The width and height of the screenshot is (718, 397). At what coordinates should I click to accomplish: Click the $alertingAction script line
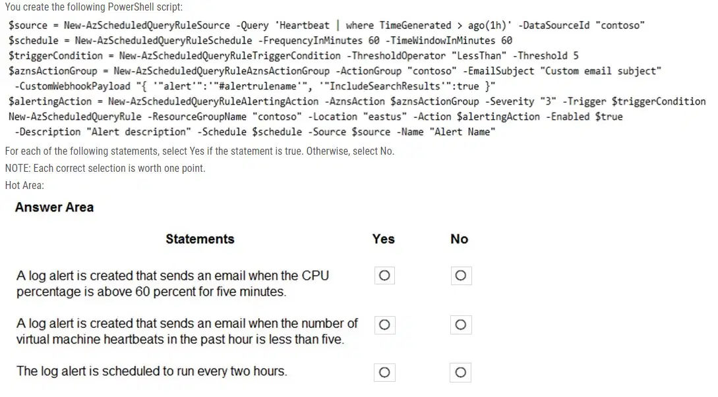(357, 101)
